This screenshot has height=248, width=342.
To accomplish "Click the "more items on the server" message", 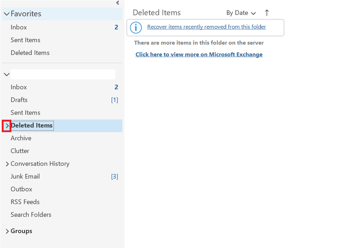I will click(x=199, y=43).
